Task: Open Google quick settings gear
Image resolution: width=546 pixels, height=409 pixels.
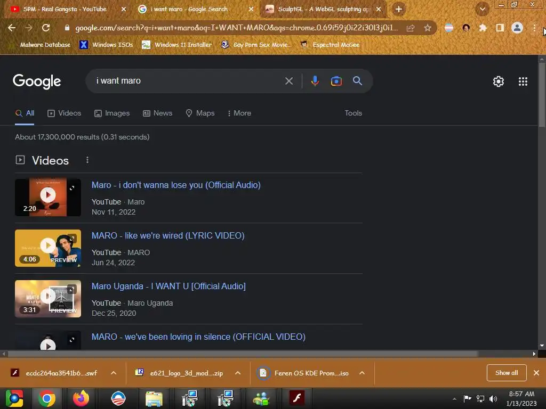Action: [x=499, y=81]
